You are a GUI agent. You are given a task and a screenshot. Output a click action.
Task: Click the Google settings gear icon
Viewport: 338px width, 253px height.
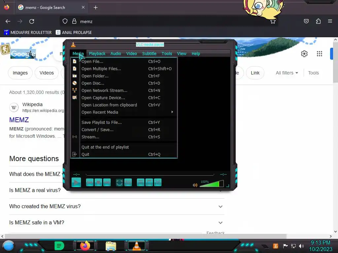(304, 54)
